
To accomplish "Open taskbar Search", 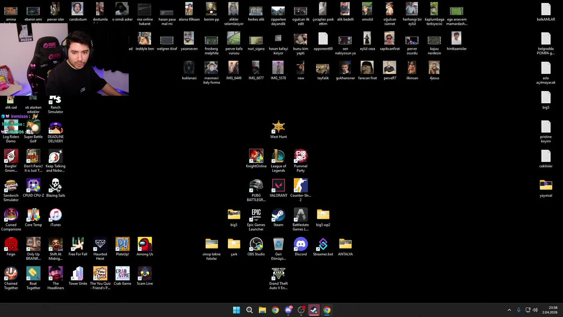I will click(x=249, y=310).
